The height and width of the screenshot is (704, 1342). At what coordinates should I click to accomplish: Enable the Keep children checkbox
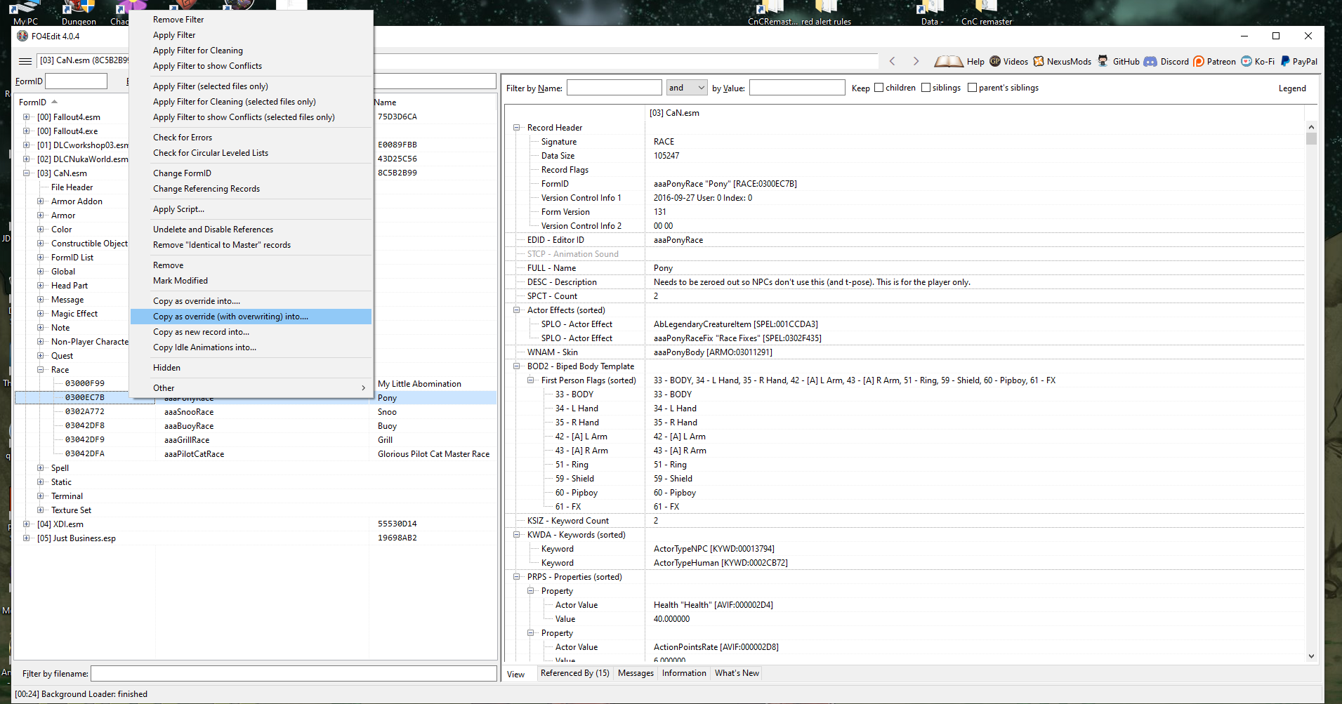click(x=879, y=88)
